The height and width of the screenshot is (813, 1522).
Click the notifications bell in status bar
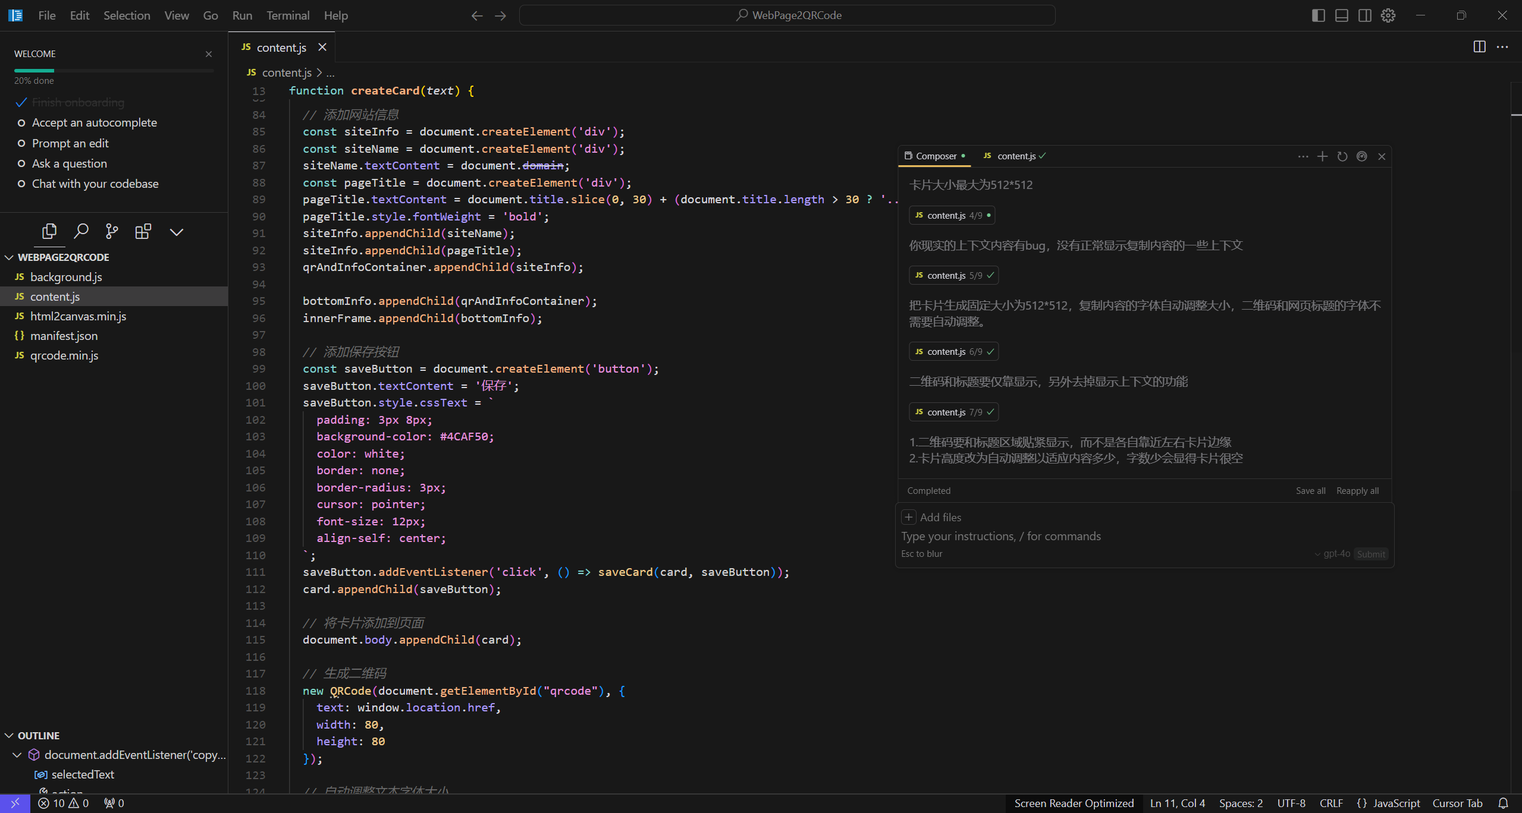(1503, 803)
